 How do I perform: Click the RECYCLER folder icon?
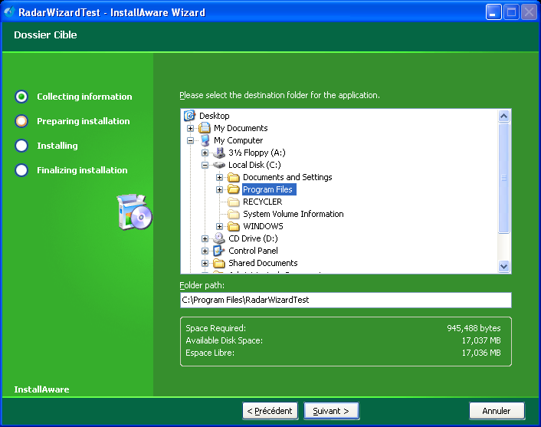[234, 202]
